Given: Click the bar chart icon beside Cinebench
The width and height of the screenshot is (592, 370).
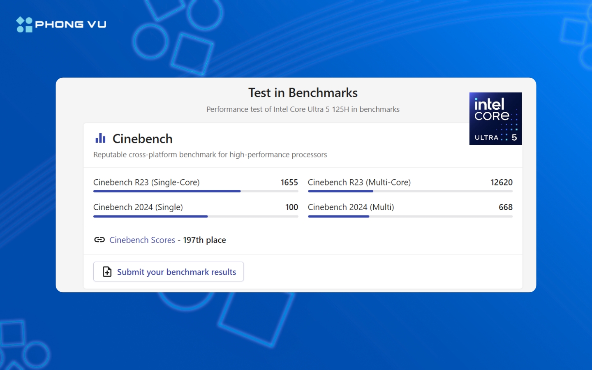Looking at the screenshot, I should coord(100,139).
